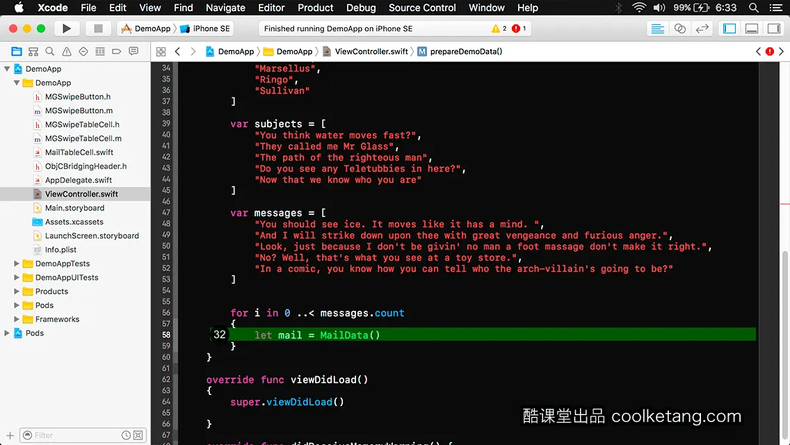Image resolution: width=790 pixels, height=445 pixels.
Task: Click the Wi-Fi status icon
Action: point(639,8)
